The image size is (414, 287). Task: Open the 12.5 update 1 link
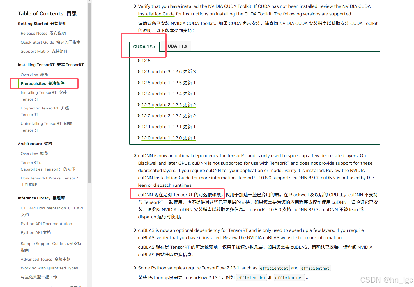coord(169,83)
